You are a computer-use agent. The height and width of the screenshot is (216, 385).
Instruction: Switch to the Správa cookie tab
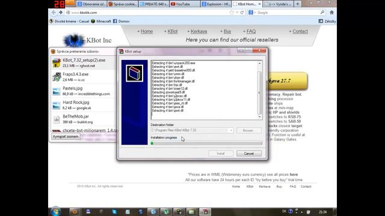(x=123, y=4)
